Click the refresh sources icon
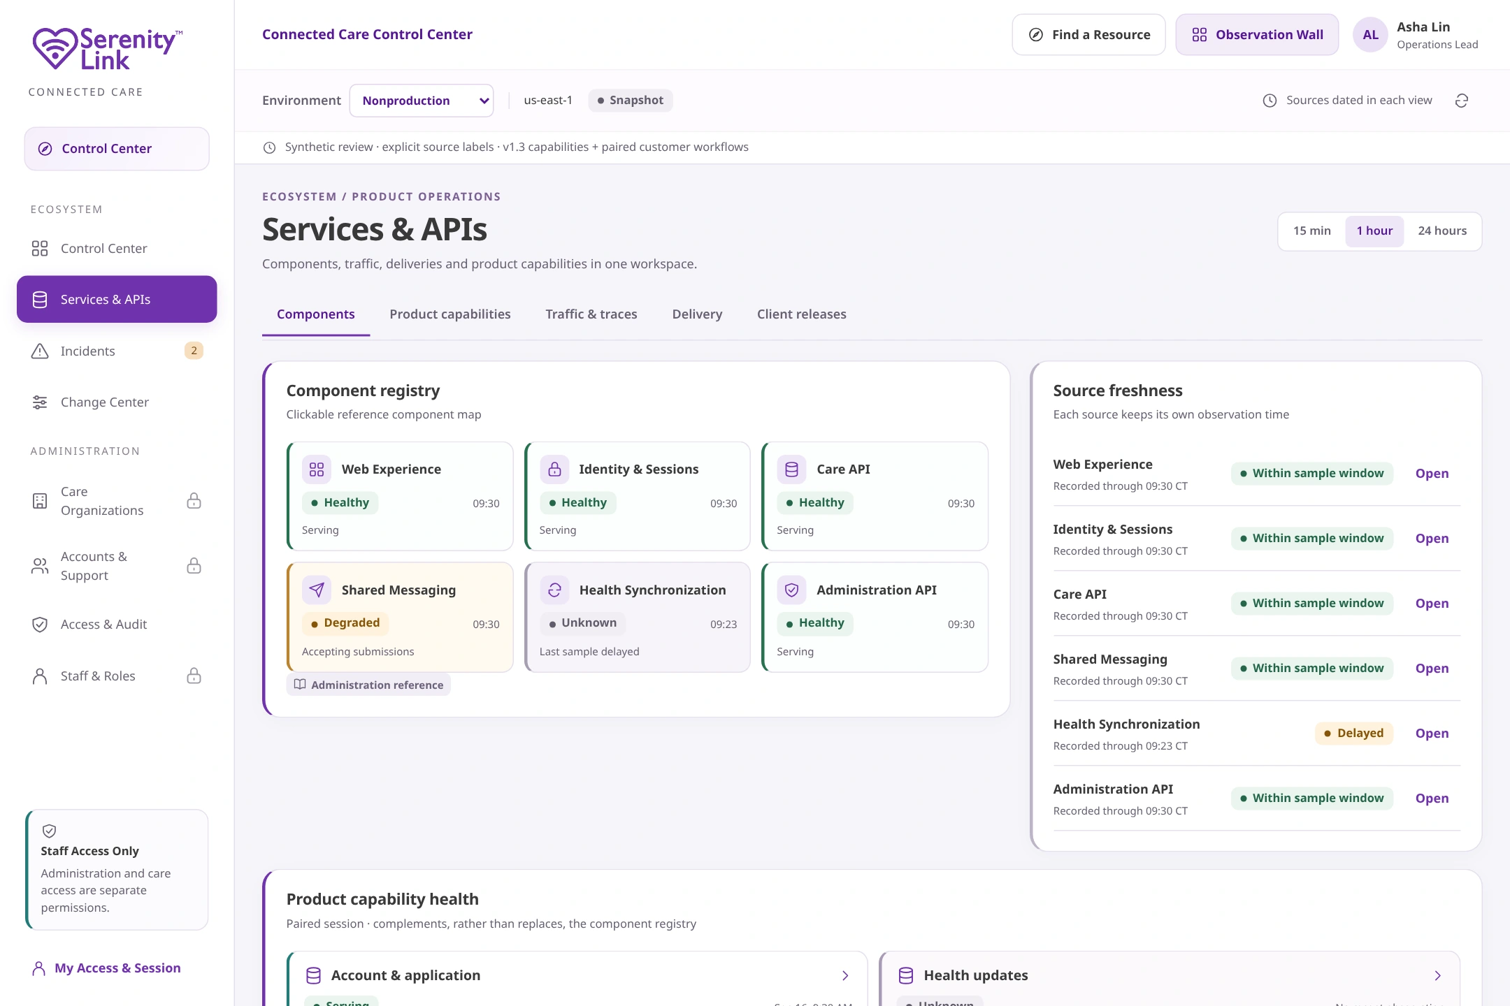Screen dimensions: 1510x1006 click(x=1461, y=101)
